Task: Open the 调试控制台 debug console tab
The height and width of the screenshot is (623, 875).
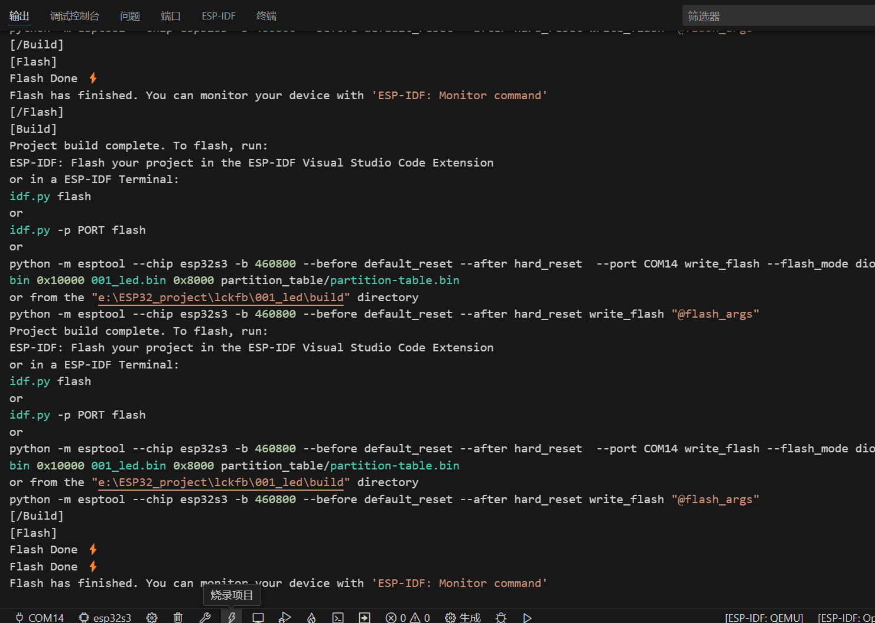Action: (74, 16)
